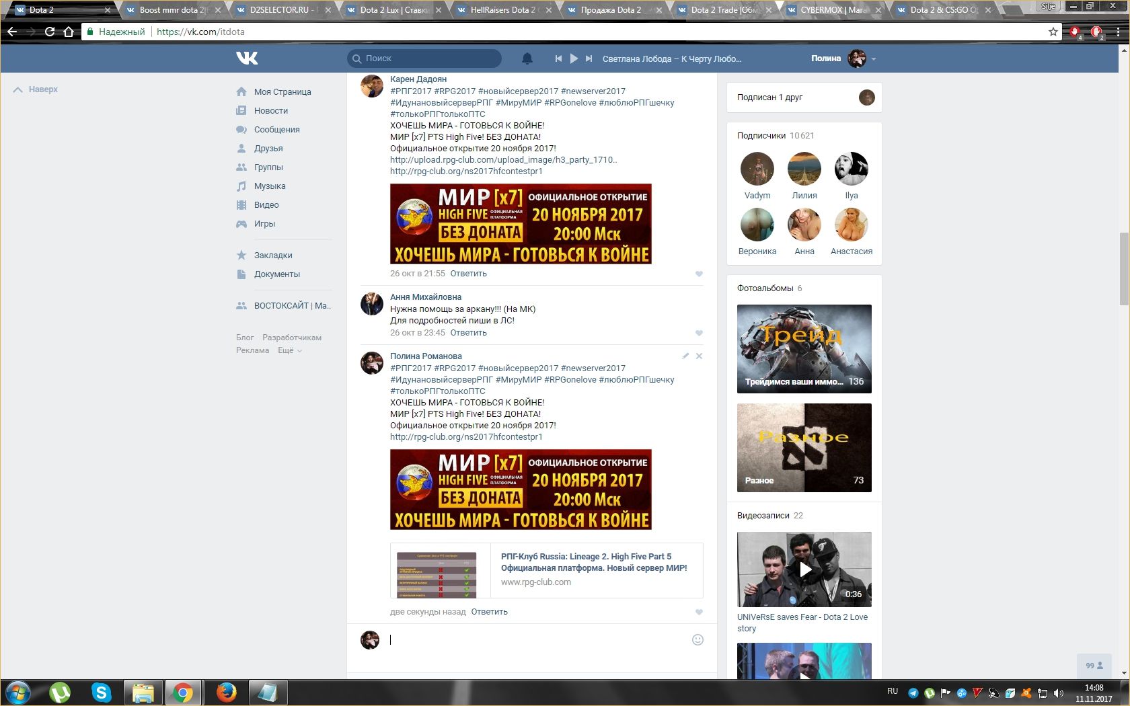Like Полина Романова's comment
Image resolution: width=1130 pixels, height=706 pixels.
pos(699,612)
